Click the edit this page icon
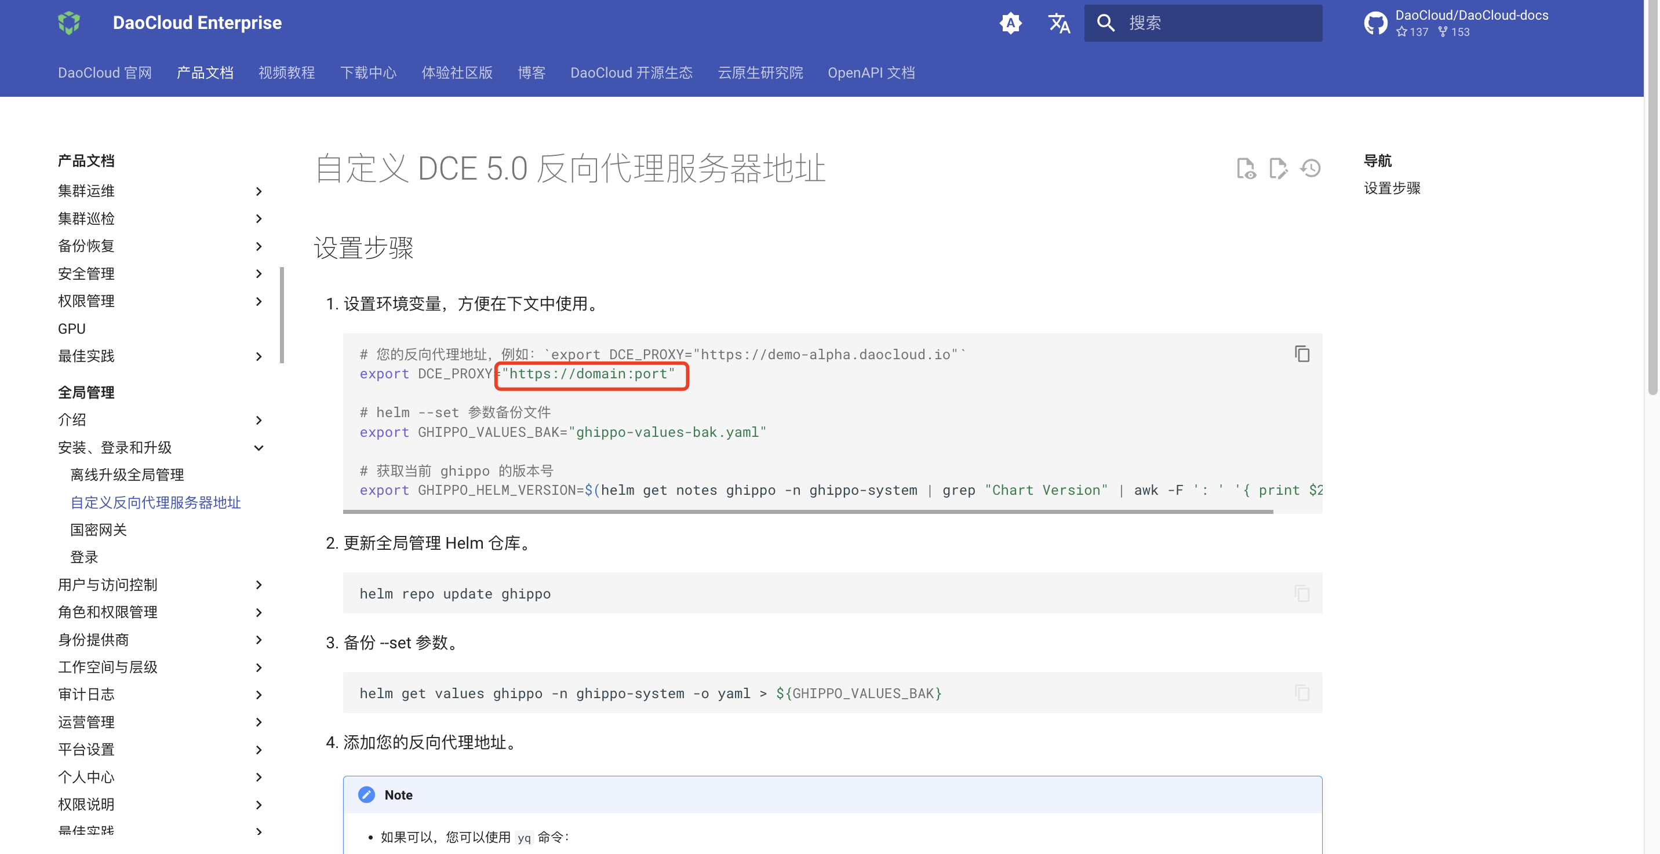 pyautogui.click(x=1278, y=169)
